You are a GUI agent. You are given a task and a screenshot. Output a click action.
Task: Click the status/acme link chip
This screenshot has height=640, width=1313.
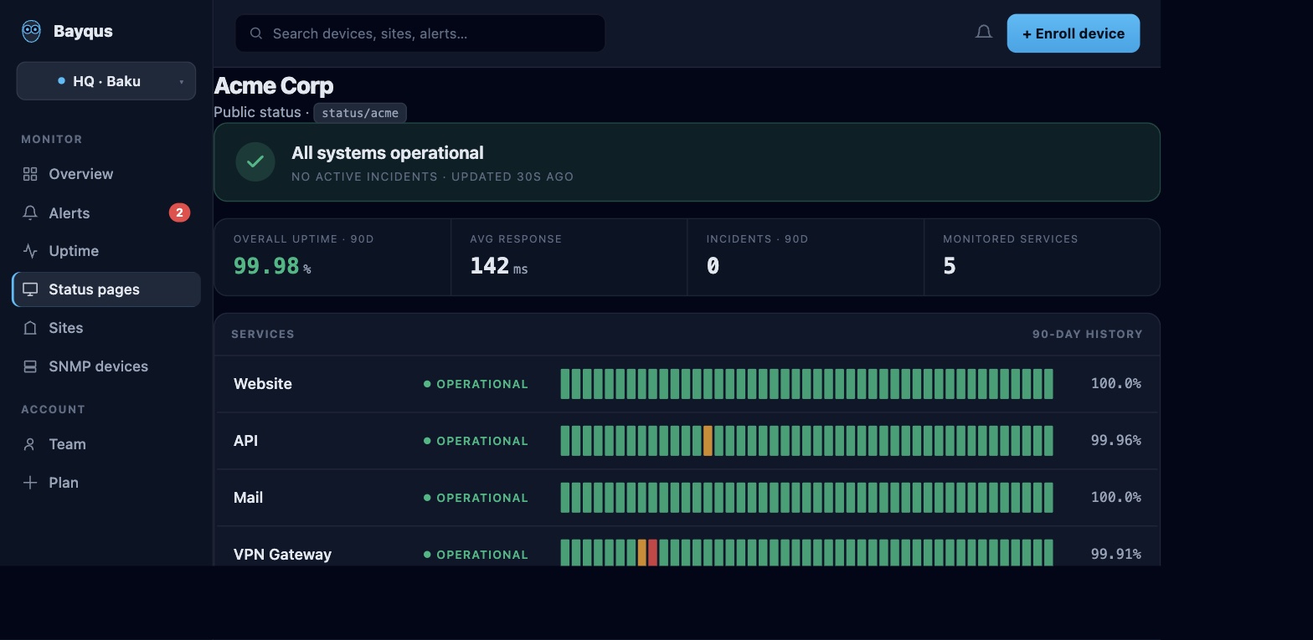click(x=360, y=113)
